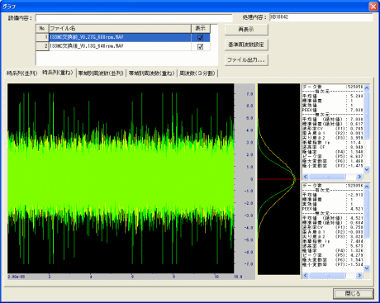This screenshot has width=380, height=303.
Task: Click the 衝撃指数 Ip 11.4 line
Action: [333, 143]
